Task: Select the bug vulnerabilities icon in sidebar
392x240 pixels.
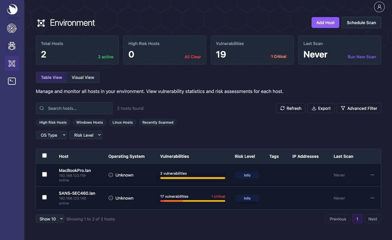Action: pos(12,46)
